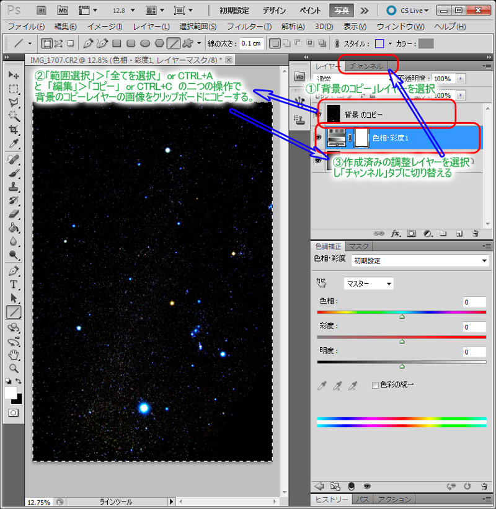Select the Path Selection tool

[13, 298]
